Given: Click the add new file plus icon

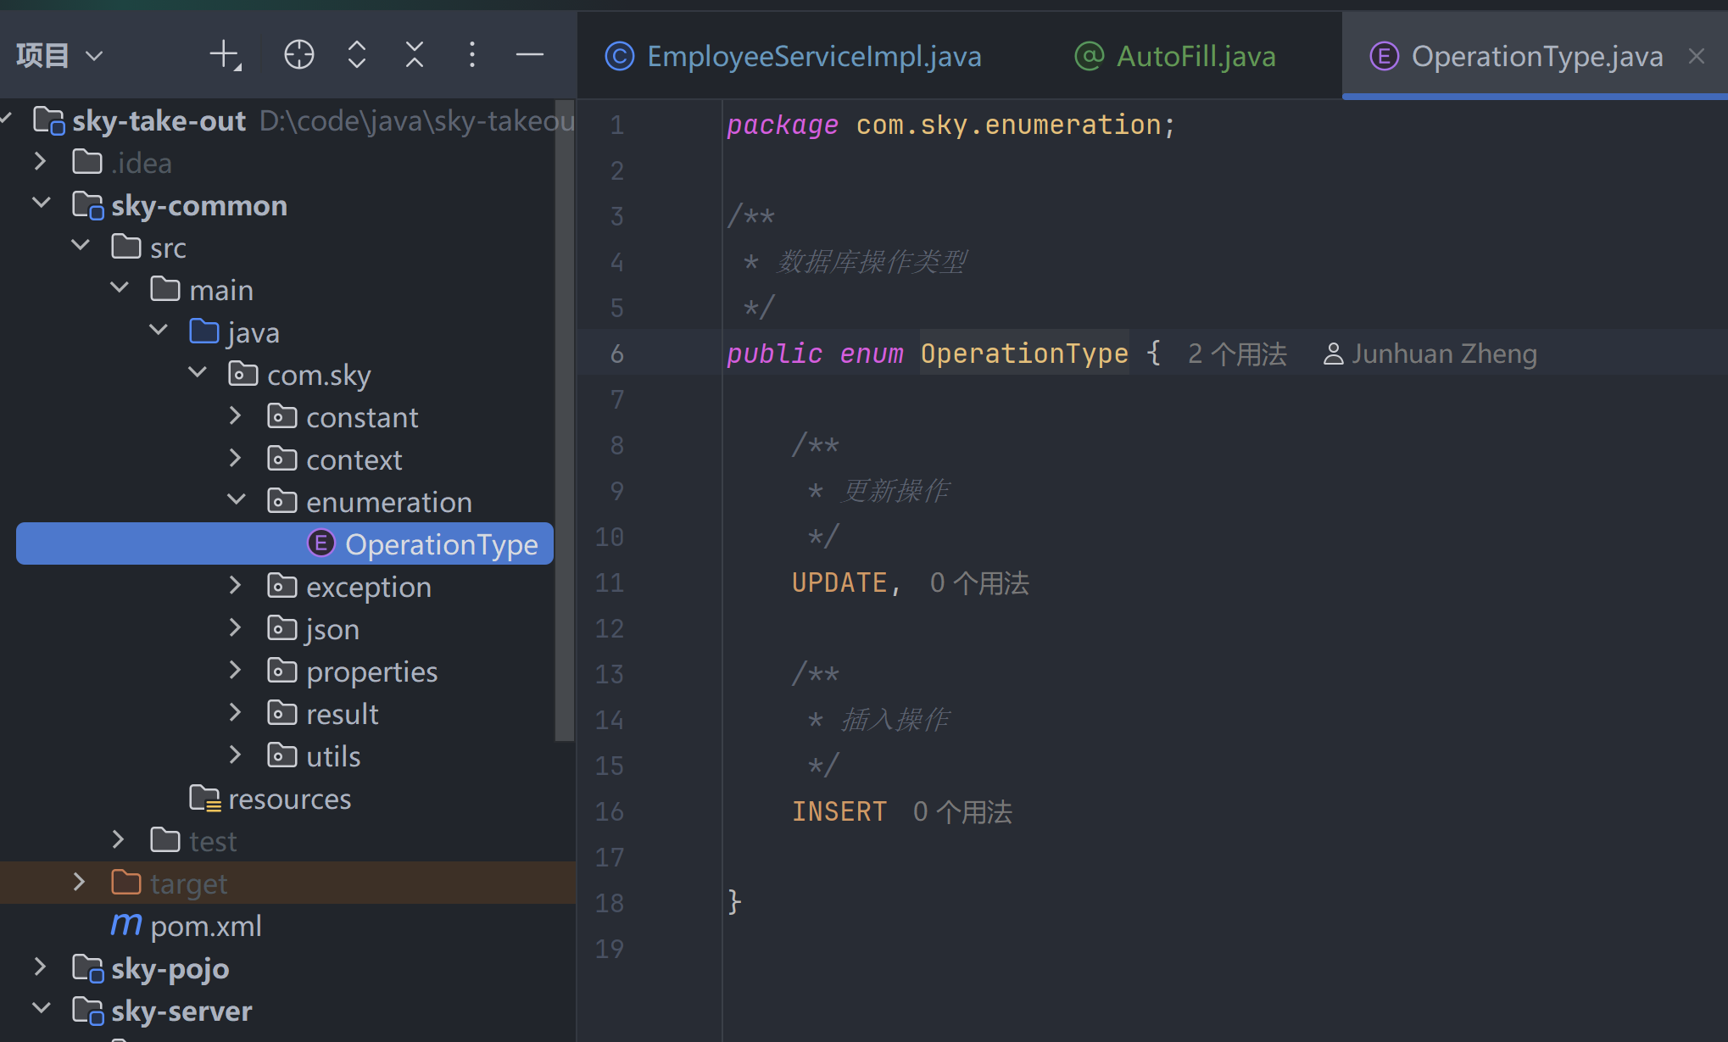Looking at the screenshot, I should [225, 55].
